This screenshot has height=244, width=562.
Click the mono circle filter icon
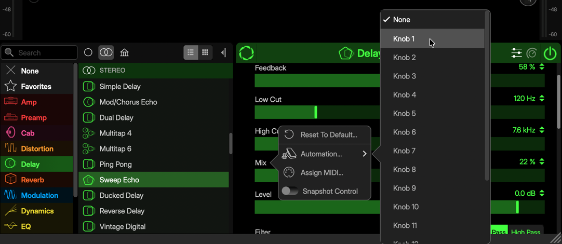point(88,52)
